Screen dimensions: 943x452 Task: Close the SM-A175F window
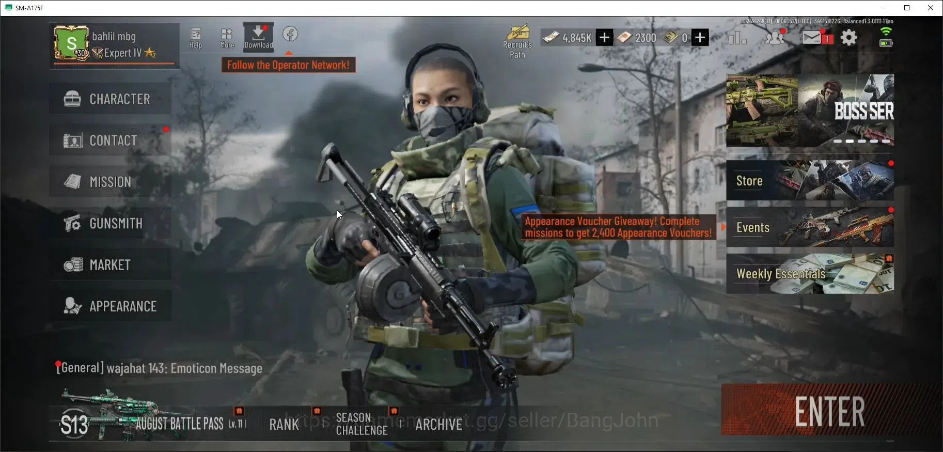click(x=931, y=8)
